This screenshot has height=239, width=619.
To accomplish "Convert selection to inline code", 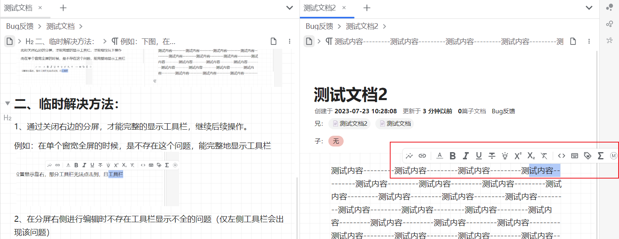I will click(x=562, y=156).
